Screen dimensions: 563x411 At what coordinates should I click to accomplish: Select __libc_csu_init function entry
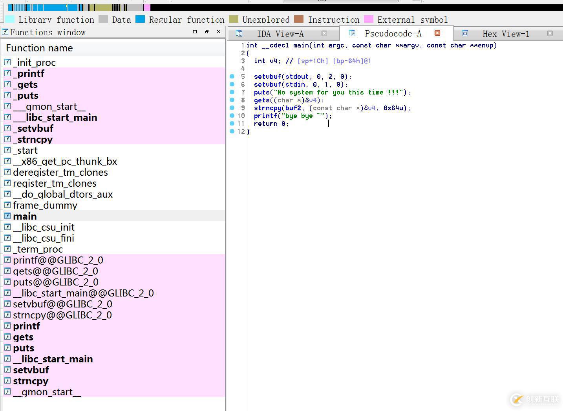(44, 227)
